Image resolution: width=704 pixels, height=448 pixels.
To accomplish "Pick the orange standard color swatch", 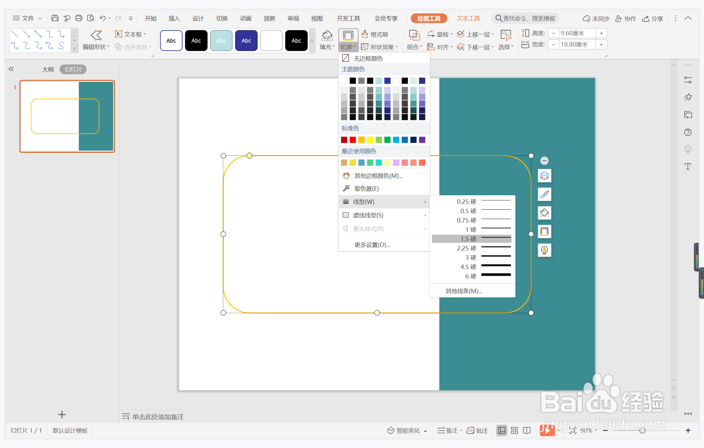I will coord(361,140).
